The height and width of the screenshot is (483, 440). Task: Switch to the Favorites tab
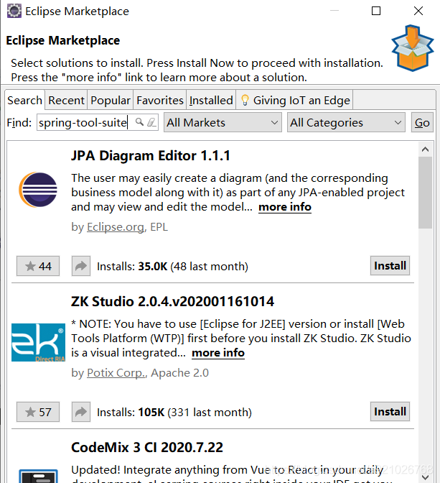click(160, 101)
